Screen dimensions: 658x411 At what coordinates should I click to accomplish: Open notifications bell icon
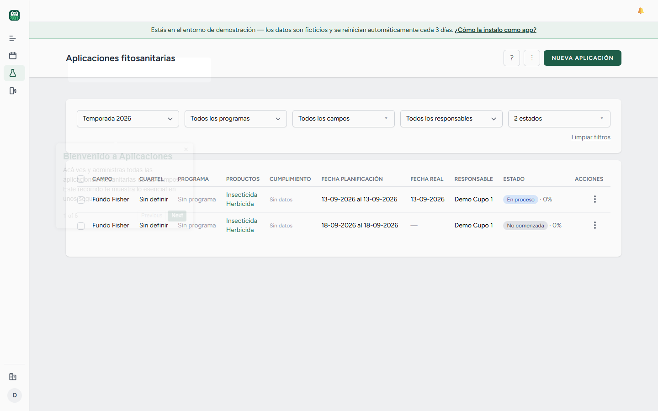641,11
